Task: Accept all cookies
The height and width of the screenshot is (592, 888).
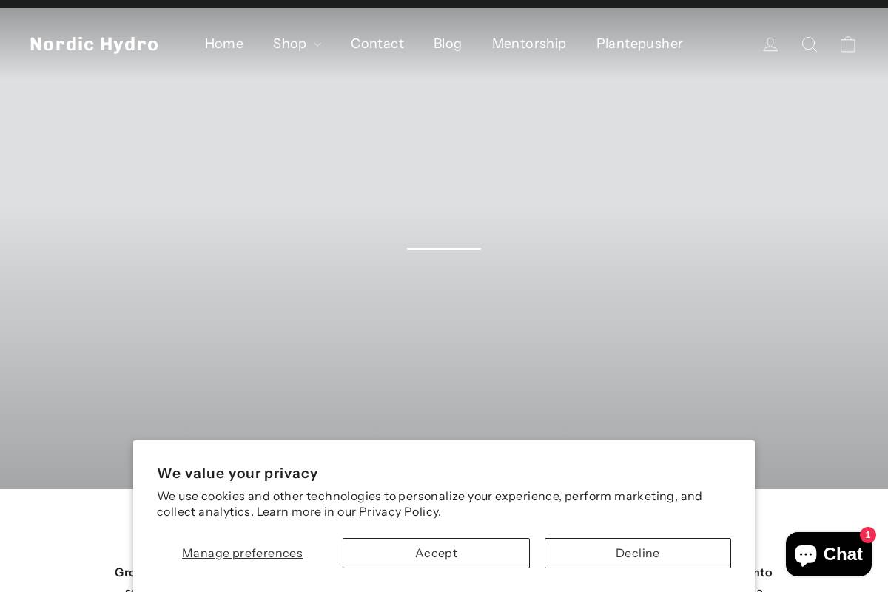Action: point(436,553)
